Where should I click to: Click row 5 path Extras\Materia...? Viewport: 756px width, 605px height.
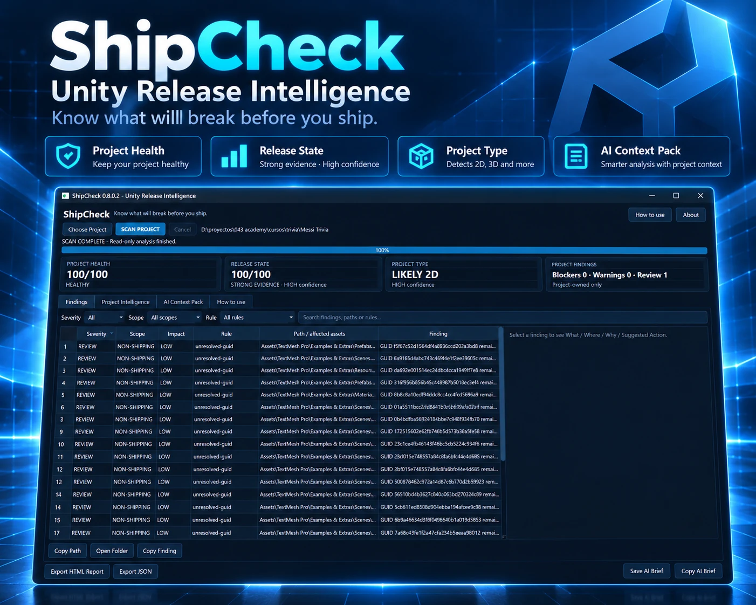tap(318, 395)
